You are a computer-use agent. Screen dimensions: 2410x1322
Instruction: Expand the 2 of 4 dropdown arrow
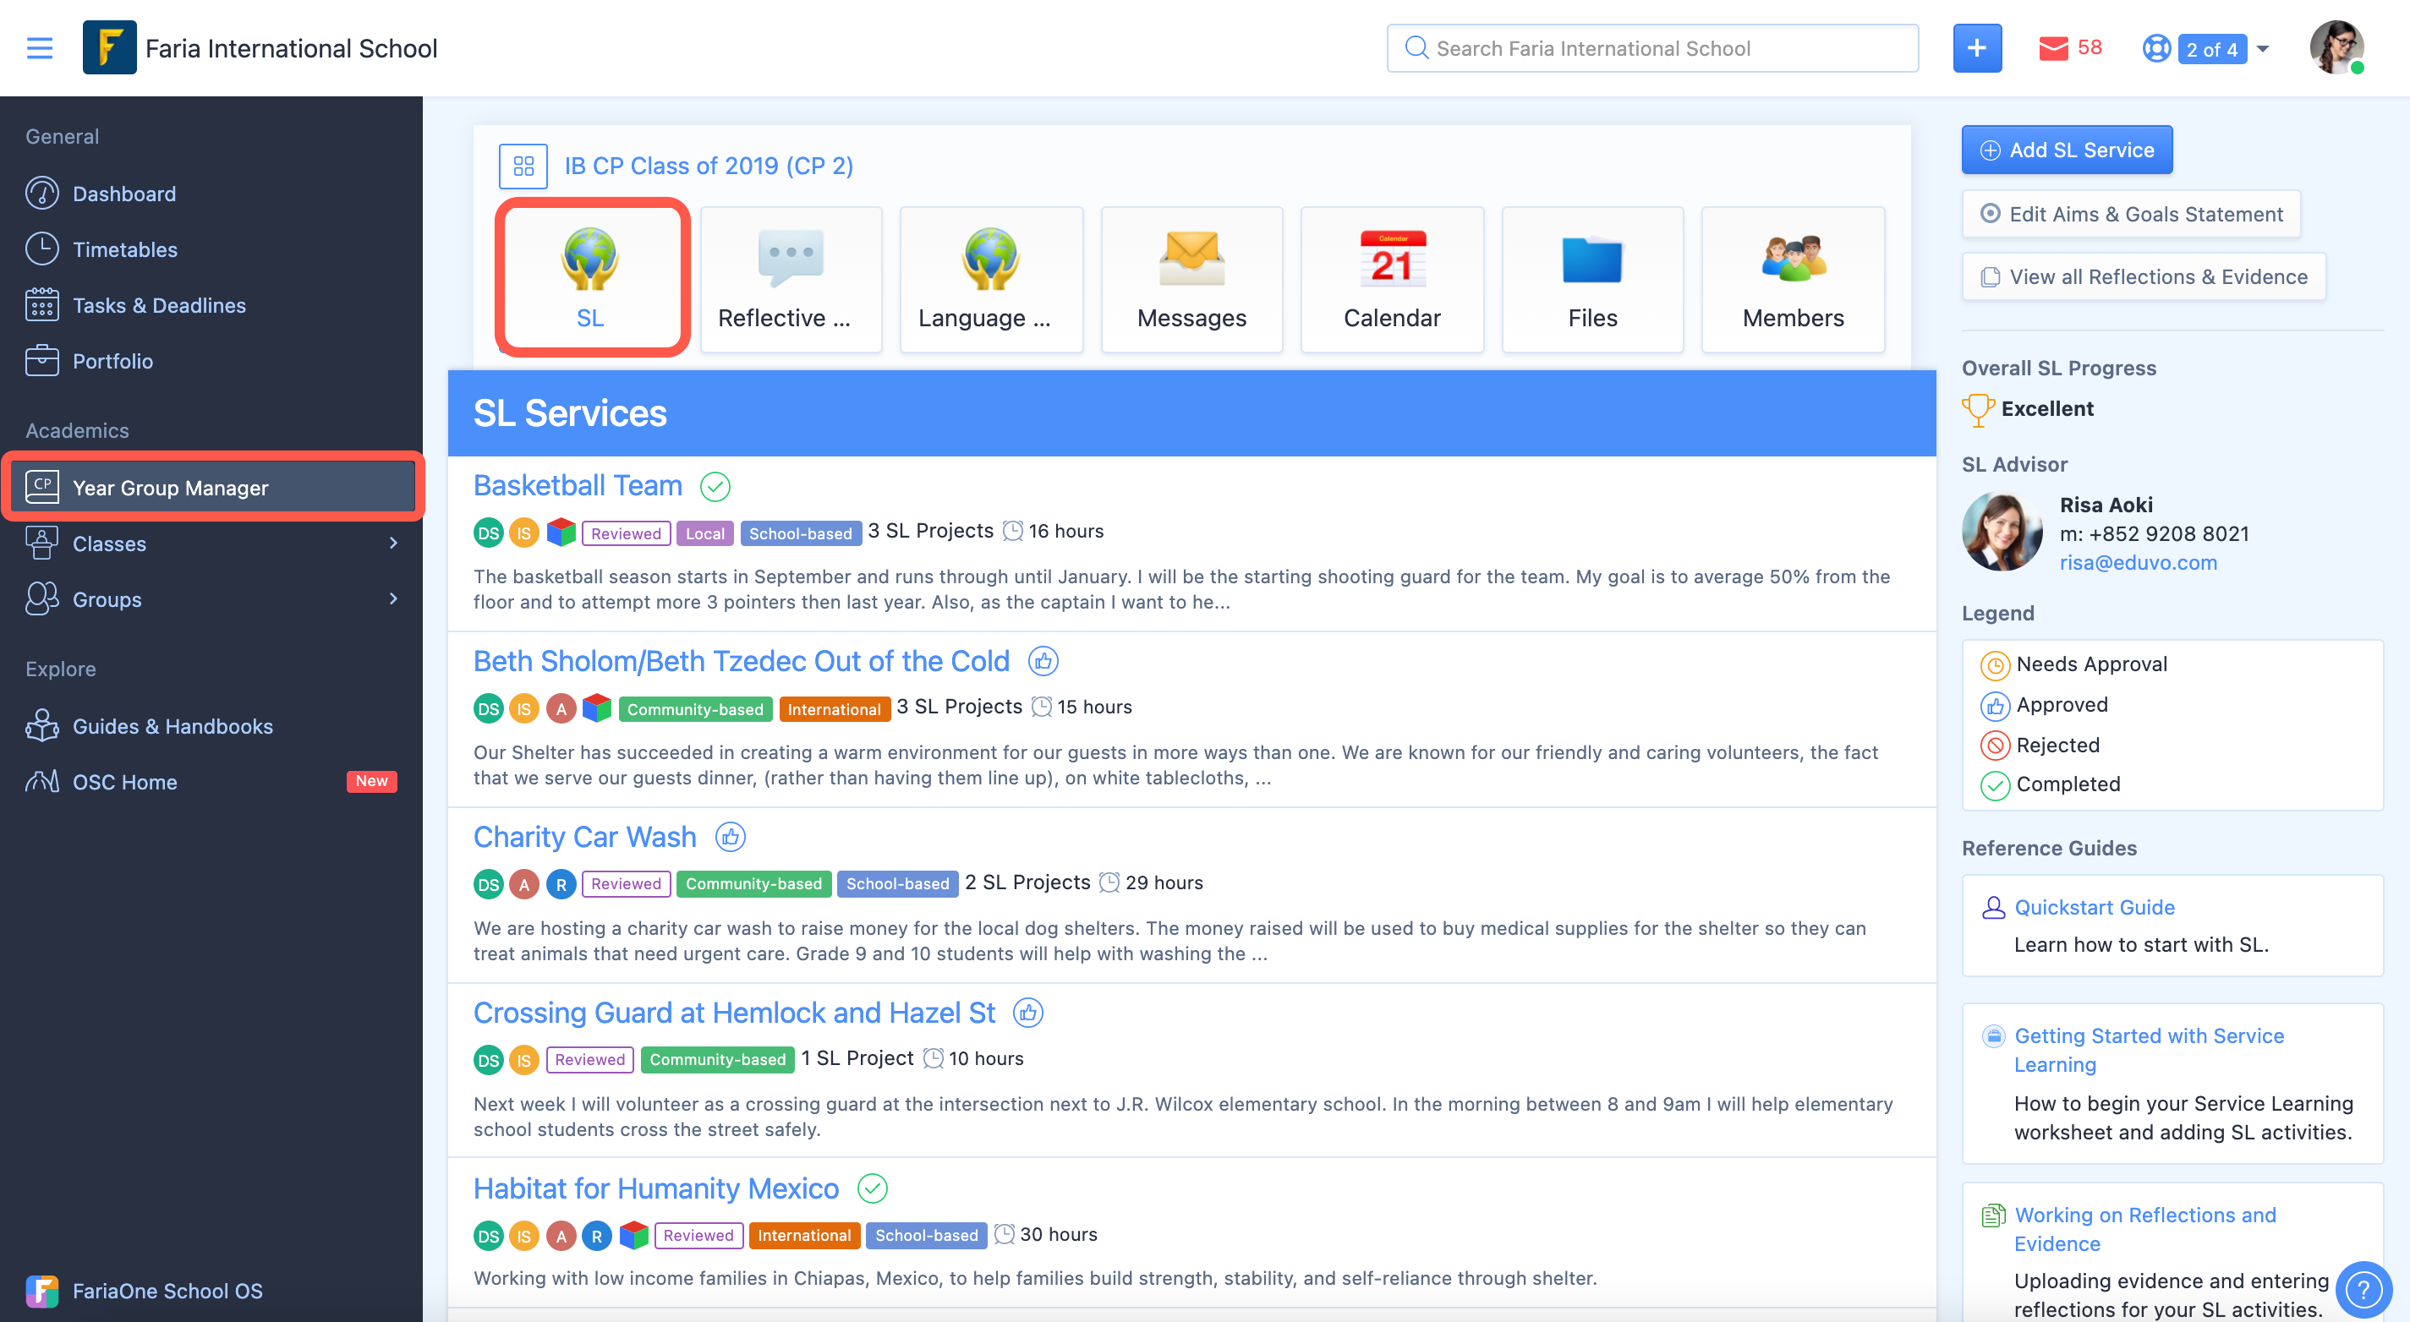point(2262,49)
